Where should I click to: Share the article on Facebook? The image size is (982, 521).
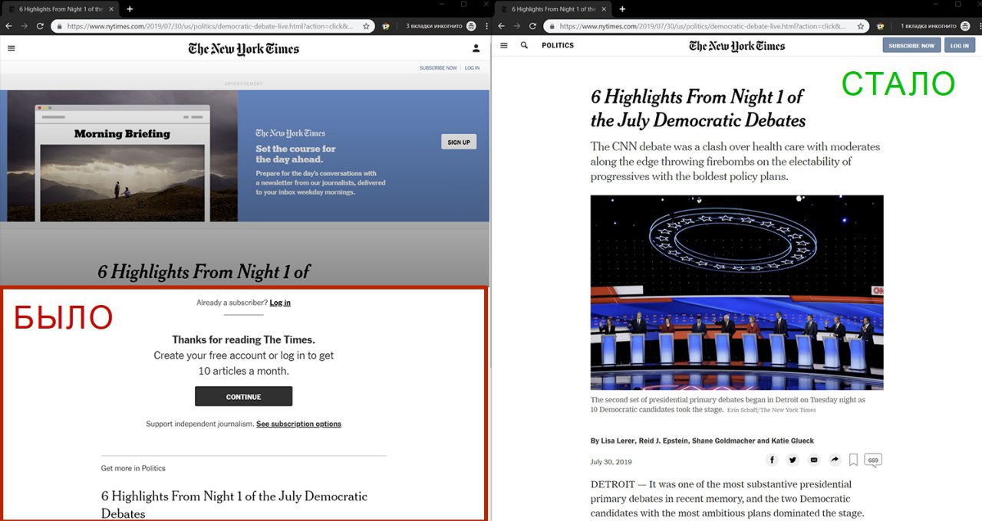coord(772,460)
